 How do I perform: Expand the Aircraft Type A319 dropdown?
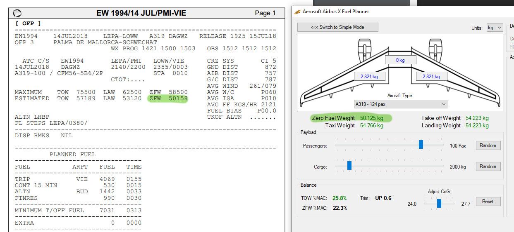point(400,104)
